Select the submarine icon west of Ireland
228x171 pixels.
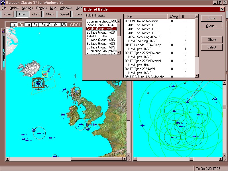click(63, 115)
